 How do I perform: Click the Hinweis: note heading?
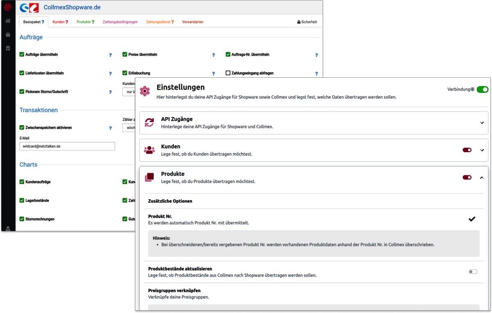(161, 238)
